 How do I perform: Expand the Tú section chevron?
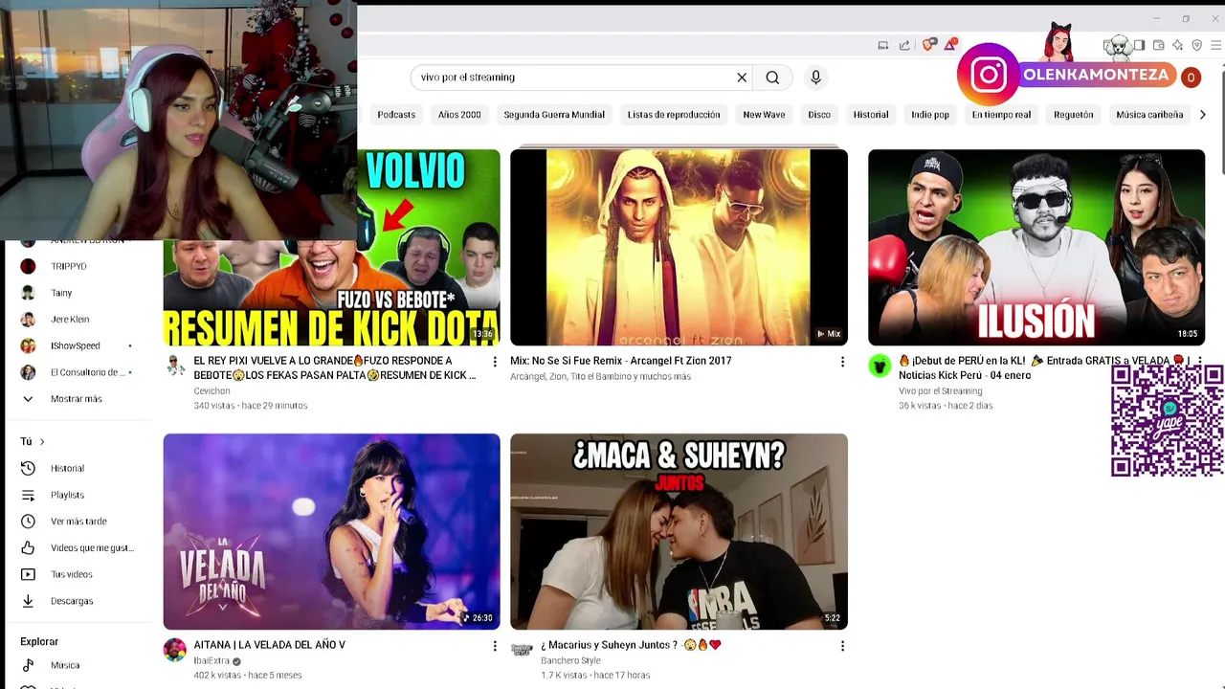(42, 442)
